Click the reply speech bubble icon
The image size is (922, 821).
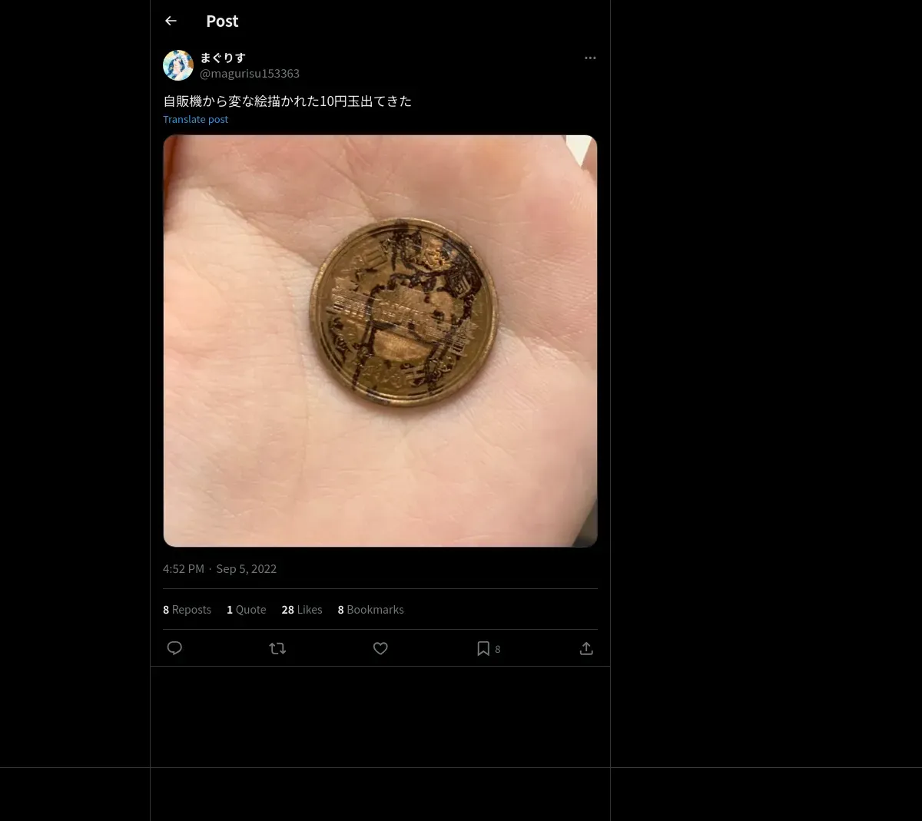[174, 648]
